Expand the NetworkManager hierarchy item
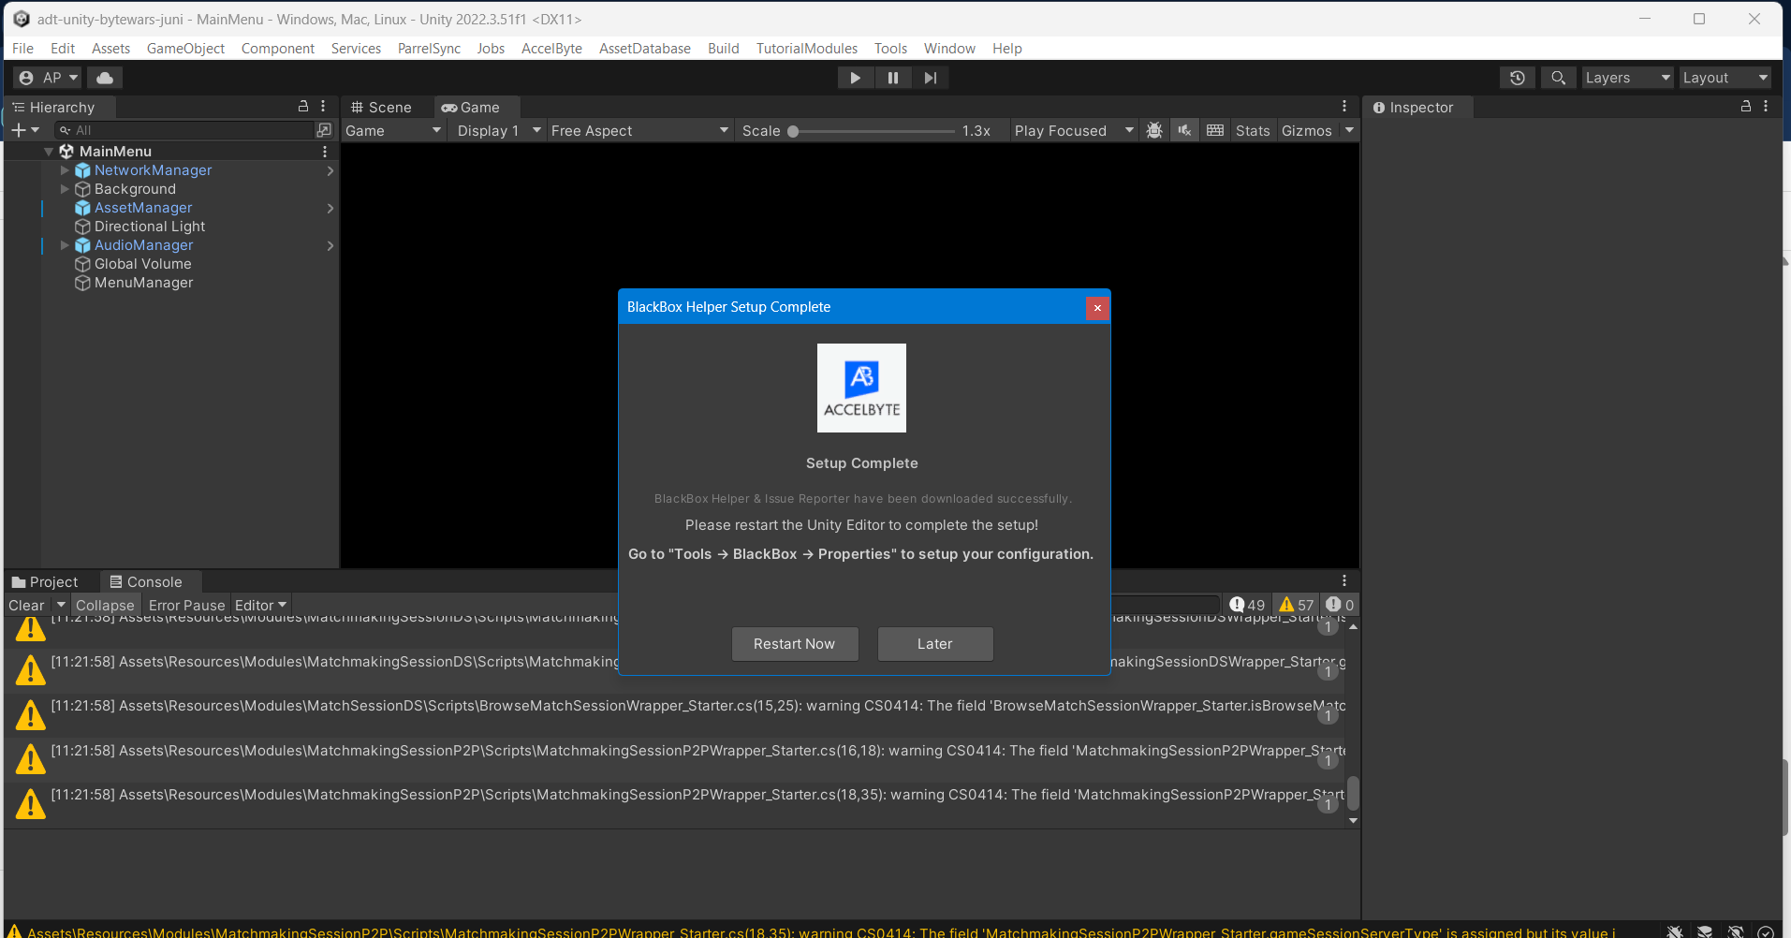This screenshot has width=1791, height=938. (x=65, y=170)
